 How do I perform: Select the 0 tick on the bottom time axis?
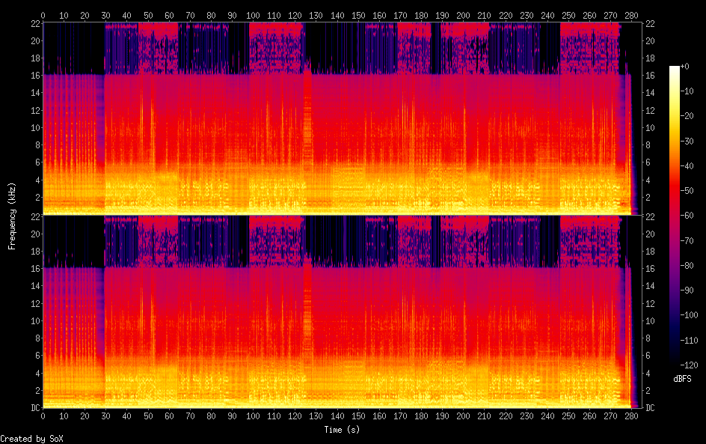click(x=43, y=417)
